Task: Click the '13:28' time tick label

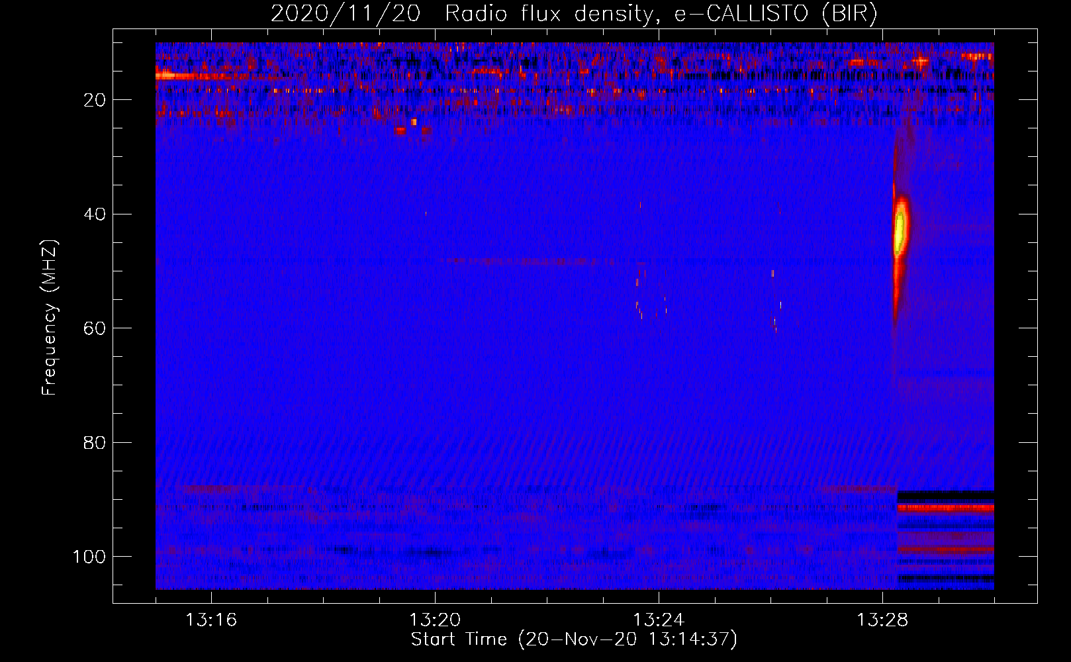Action: point(882,620)
